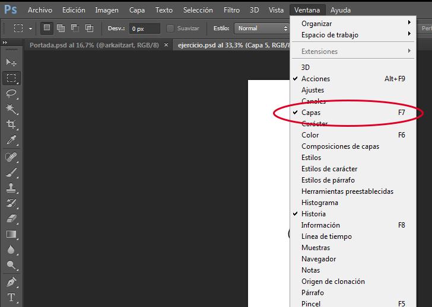Open the Ayuda menu
Screen dimensions: 432x307
click(340, 10)
